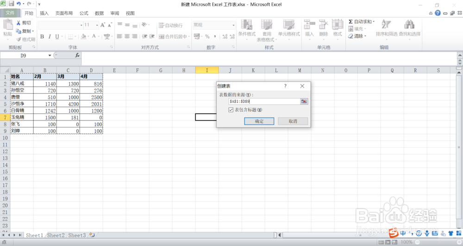Switch to the Formulas (公式) tab
Screen dimensions: 463x246
coord(83,13)
